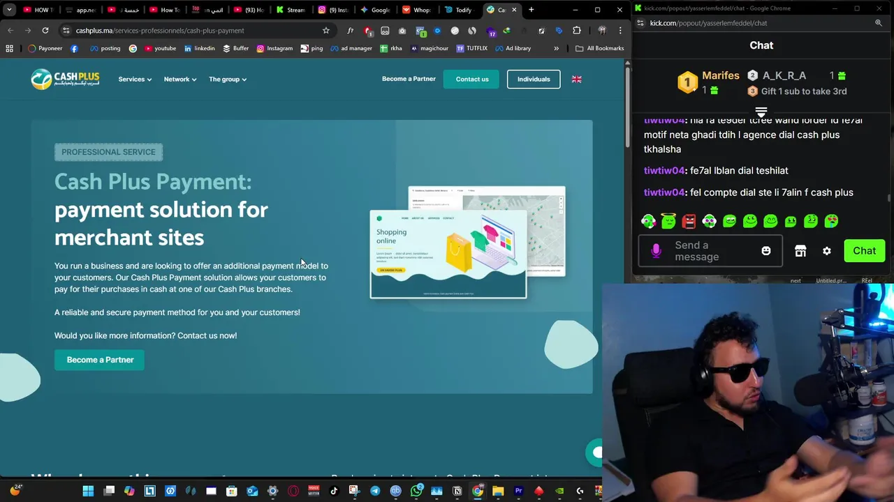Click the browser address bar URL
894x502 pixels.
click(x=160, y=31)
